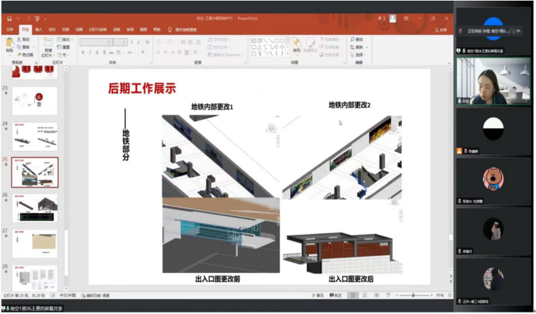Open the Select (选择) dropdown in Editing group
Image resolution: width=536 pixels, height=314 pixels.
359,54
